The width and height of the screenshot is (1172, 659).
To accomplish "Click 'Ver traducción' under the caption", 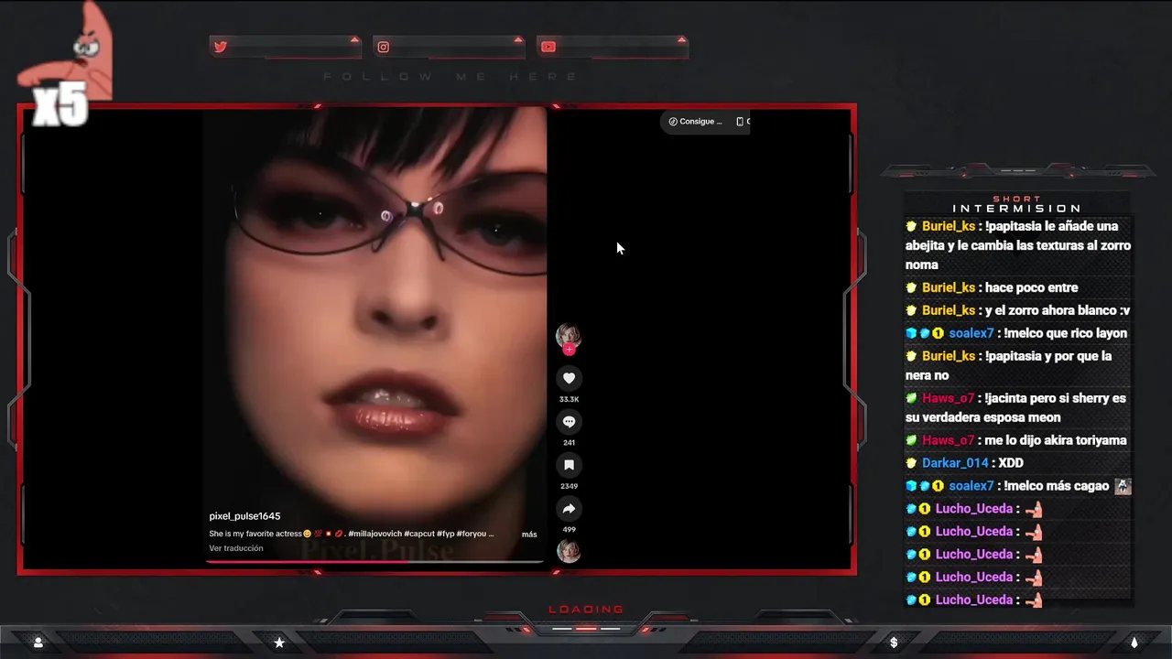I will (x=236, y=548).
